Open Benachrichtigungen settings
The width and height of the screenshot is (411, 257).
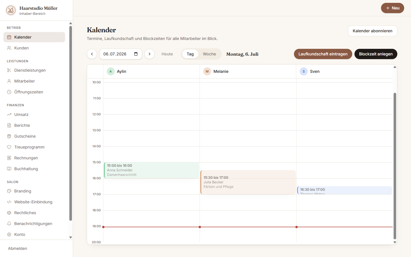[x=34, y=224]
